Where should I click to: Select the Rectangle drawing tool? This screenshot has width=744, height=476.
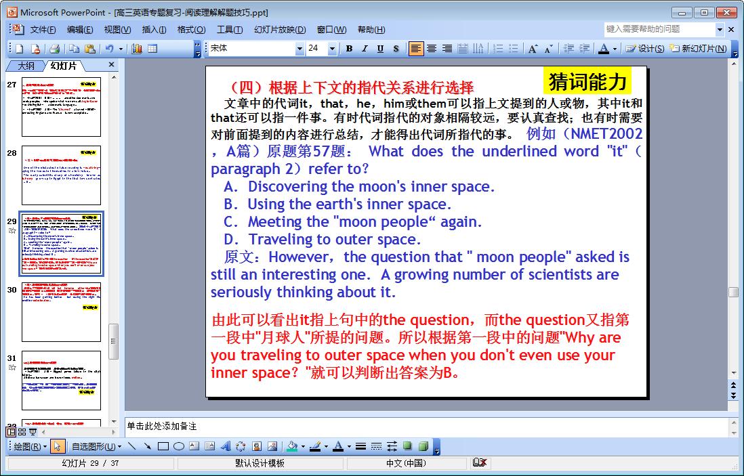pyautogui.click(x=163, y=446)
